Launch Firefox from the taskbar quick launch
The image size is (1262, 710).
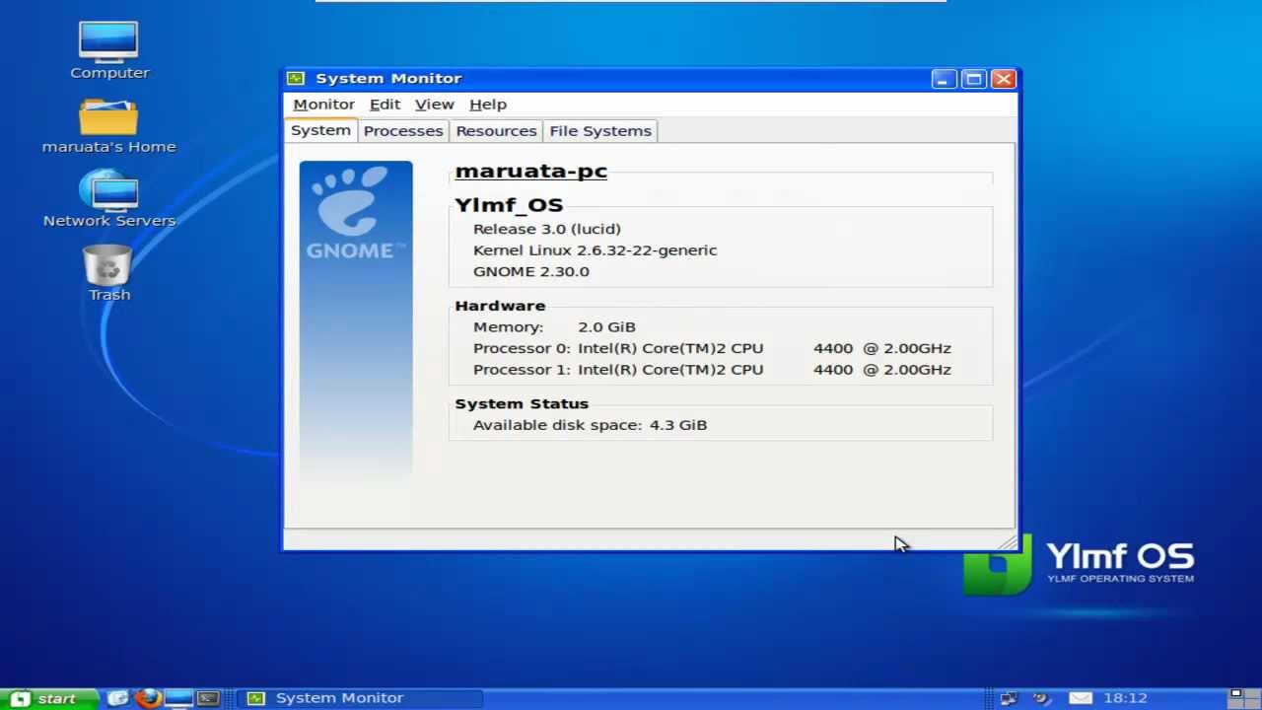[148, 698]
